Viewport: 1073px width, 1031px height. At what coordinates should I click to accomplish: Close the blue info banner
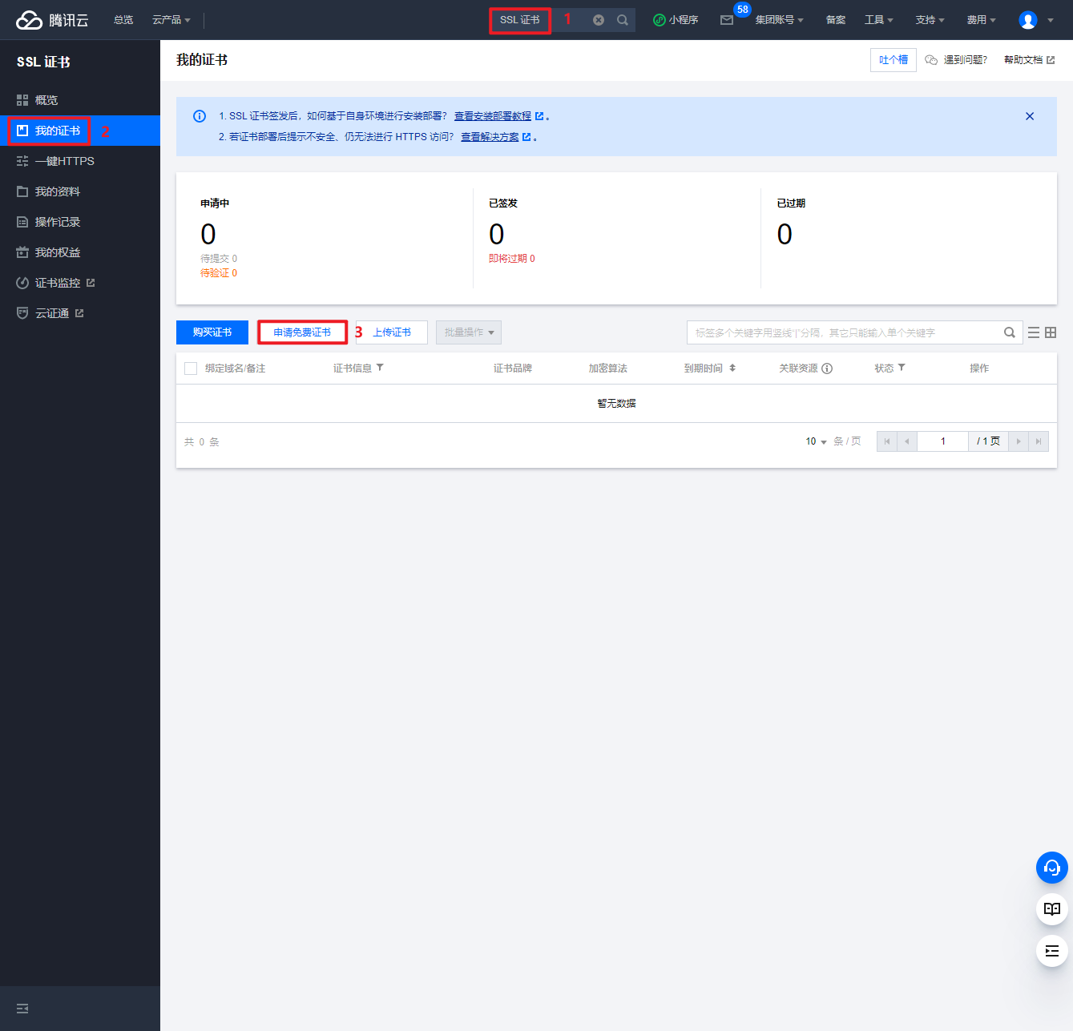[1030, 116]
